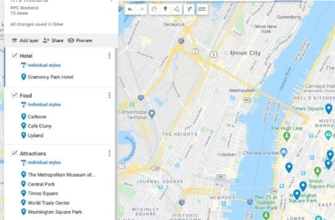Click the Gramercy Park Hotel pin icon
This screenshot has height=220, width=335.
coord(24,77)
